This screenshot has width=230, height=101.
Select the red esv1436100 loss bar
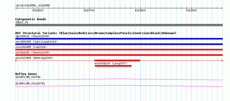coord(113,66)
